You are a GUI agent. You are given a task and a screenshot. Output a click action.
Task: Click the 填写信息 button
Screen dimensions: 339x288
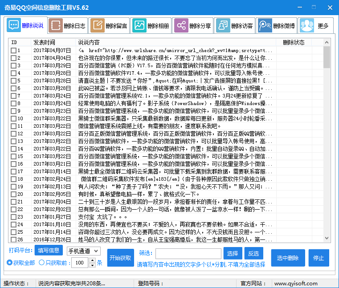49,250
